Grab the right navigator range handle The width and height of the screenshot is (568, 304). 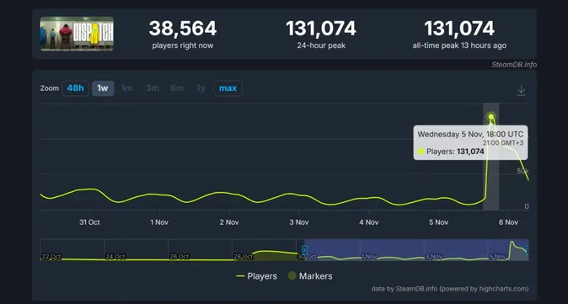click(528, 250)
